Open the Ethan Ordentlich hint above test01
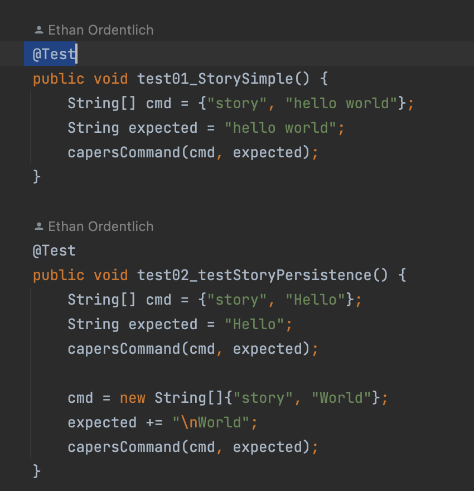The width and height of the screenshot is (474, 491). [100, 30]
